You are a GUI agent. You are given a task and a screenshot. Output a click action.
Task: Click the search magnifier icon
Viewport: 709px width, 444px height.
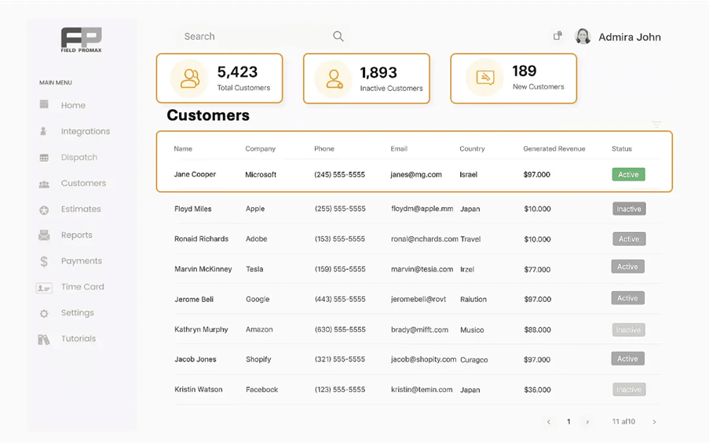pos(338,36)
